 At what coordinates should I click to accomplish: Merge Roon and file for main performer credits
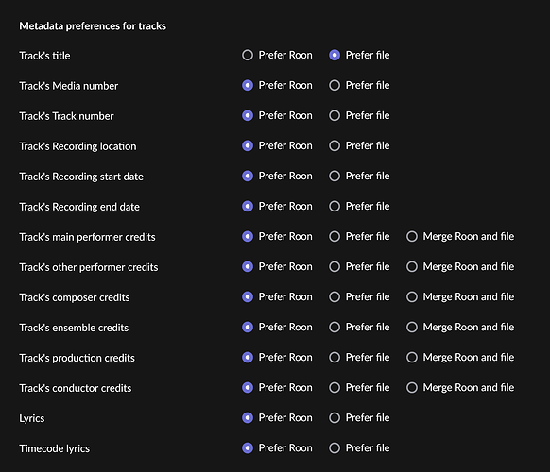(x=412, y=236)
